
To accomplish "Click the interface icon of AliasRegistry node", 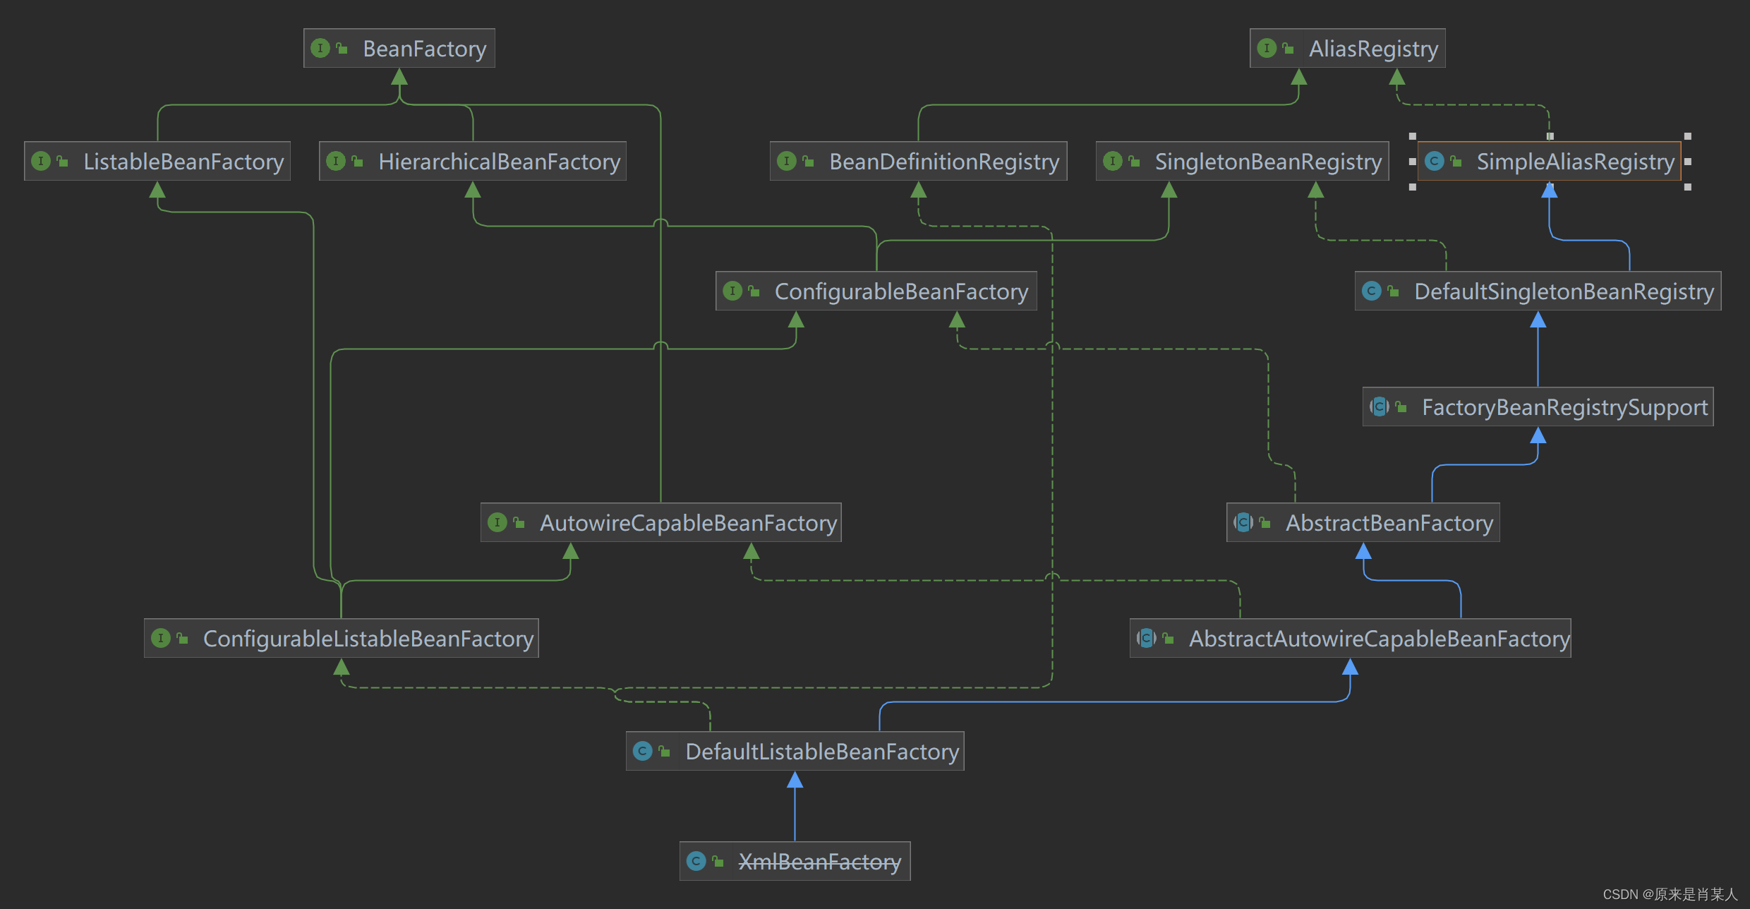I will (x=1267, y=49).
